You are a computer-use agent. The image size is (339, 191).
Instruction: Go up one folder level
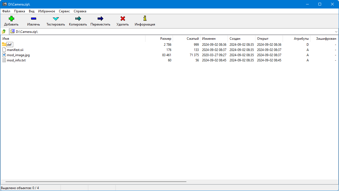tap(4, 32)
